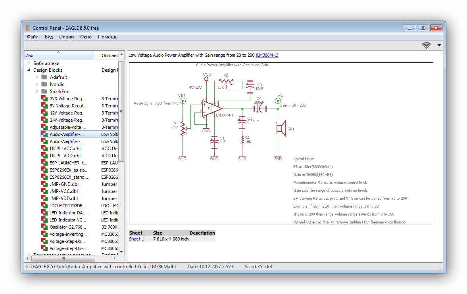Viewport: 467px width, 294px height.
Task: Open the dropdown arrow beside the Wi-Fi icon
Action: [x=439, y=45]
